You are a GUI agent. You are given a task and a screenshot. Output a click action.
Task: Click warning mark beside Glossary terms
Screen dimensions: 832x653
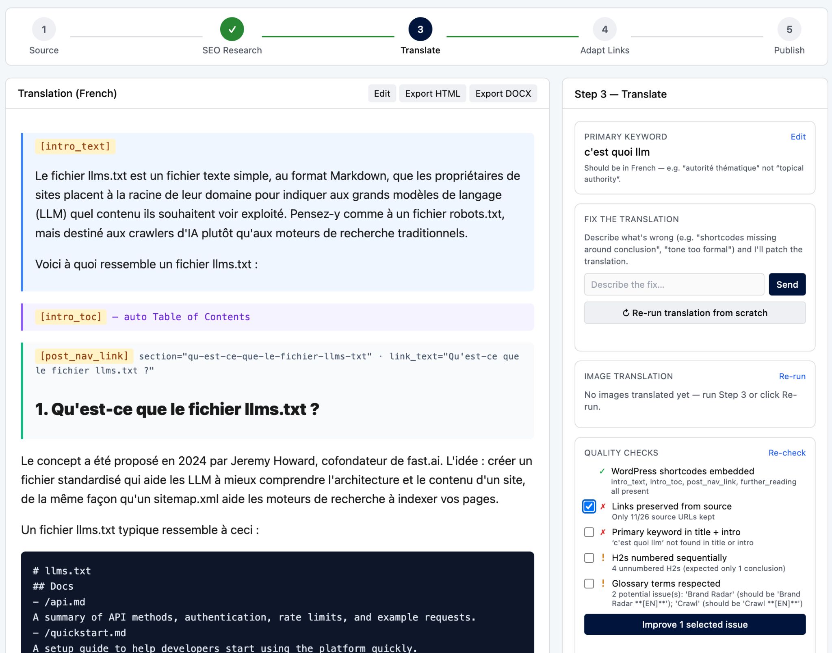tap(603, 583)
